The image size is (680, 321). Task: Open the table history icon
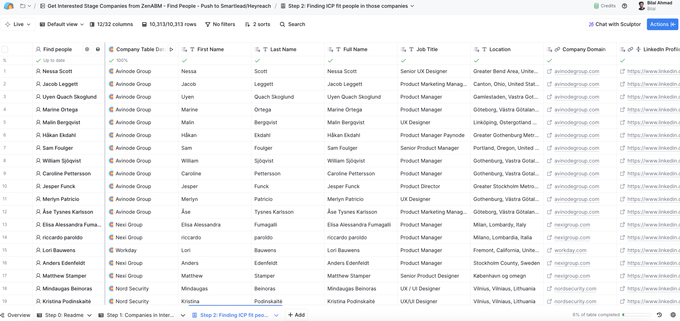click(659, 315)
